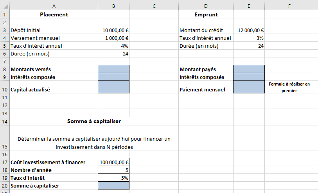Select row header 15
Image resolution: width=318 pixels, height=193 pixels.
pos(5,147)
